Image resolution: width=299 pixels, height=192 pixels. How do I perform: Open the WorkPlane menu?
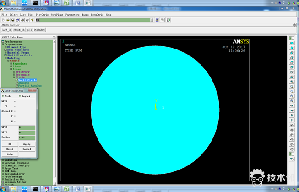57,15
